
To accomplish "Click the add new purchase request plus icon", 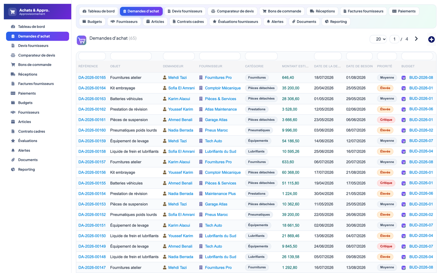I will click(x=431, y=39).
